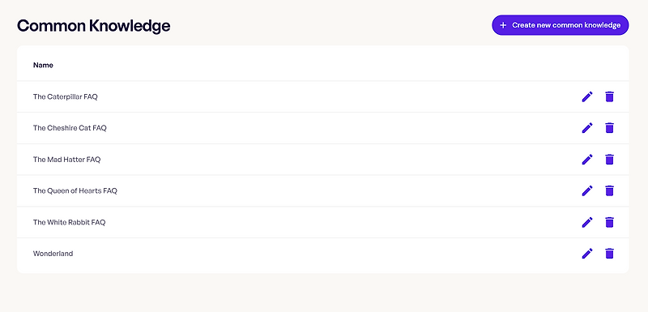Select the Wonderland row name
Viewport: 648px width, 312px height.
tap(53, 254)
